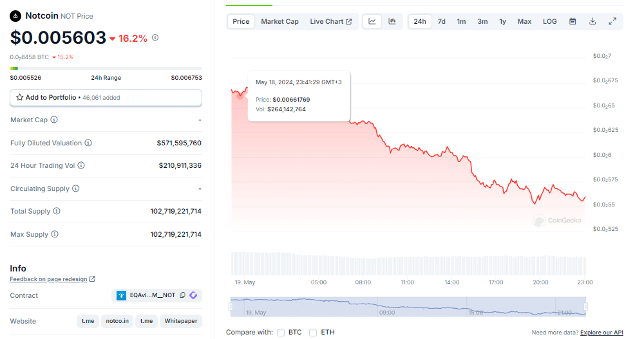Click the info icon beside Market Cap
Image resolution: width=635 pixels, height=339 pixels.
pos(54,120)
